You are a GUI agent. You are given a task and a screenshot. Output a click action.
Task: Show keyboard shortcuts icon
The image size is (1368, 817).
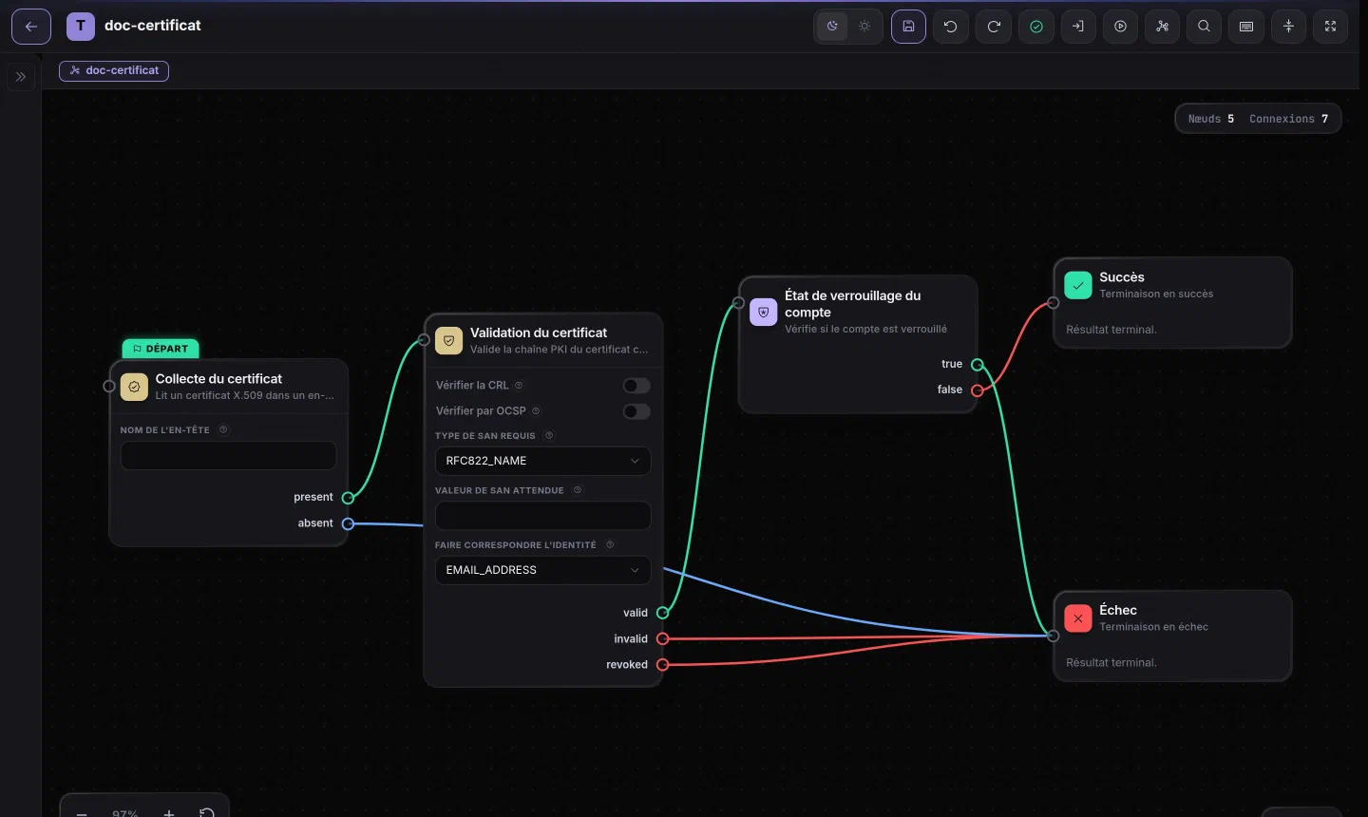[x=1246, y=27]
